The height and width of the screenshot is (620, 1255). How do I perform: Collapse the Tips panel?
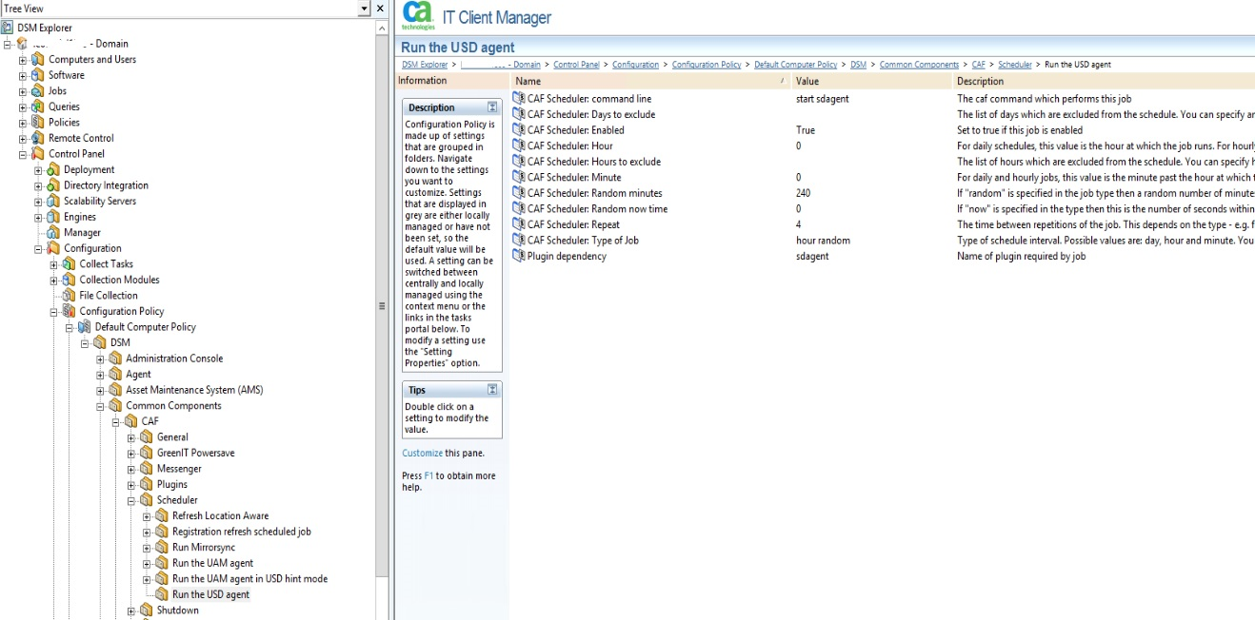492,390
